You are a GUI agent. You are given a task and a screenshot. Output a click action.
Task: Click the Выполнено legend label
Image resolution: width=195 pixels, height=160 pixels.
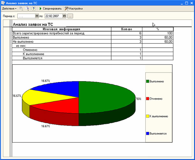(x=157, y=81)
